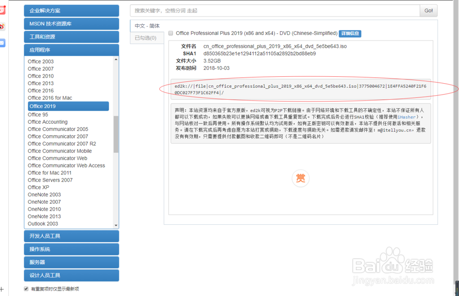Viewport: 459px width, 296px height.
Task: Expand the 企业解决方案 panel
Action: pos(72,11)
